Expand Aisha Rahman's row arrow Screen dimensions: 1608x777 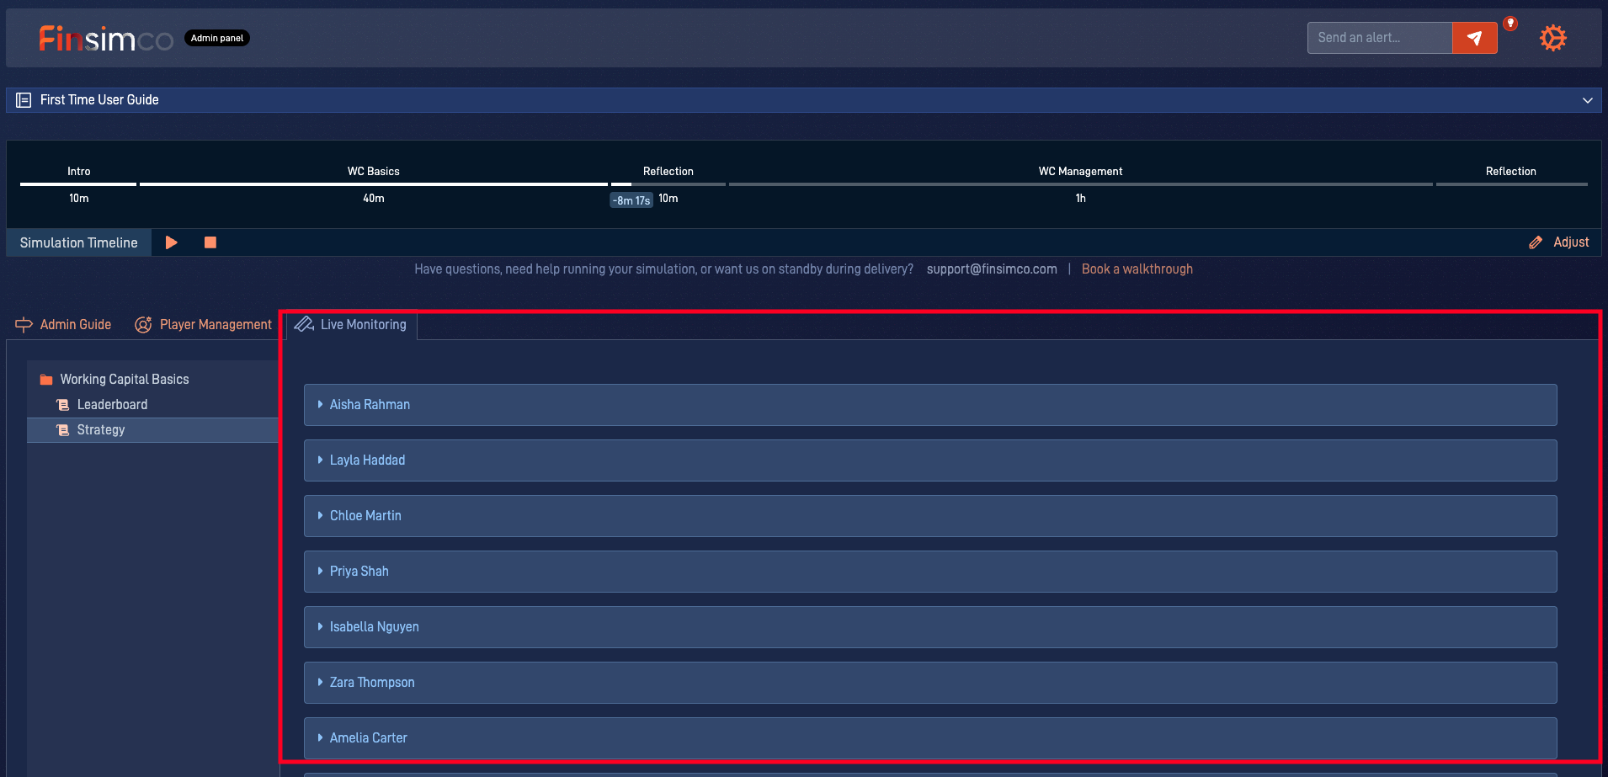click(x=320, y=405)
